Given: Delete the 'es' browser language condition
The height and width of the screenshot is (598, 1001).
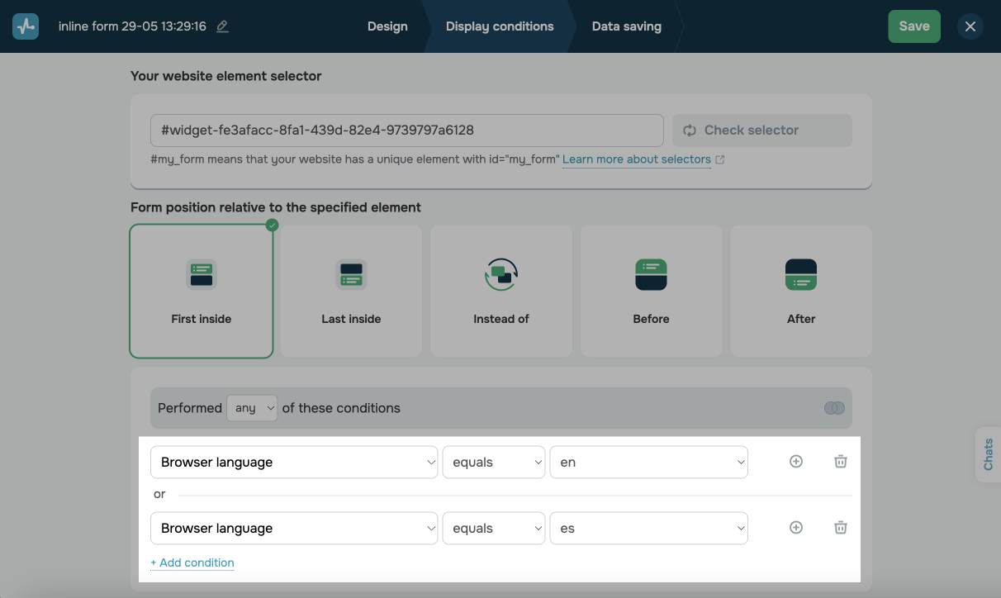Looking at the screenshot, I should (x=840, y=528).
